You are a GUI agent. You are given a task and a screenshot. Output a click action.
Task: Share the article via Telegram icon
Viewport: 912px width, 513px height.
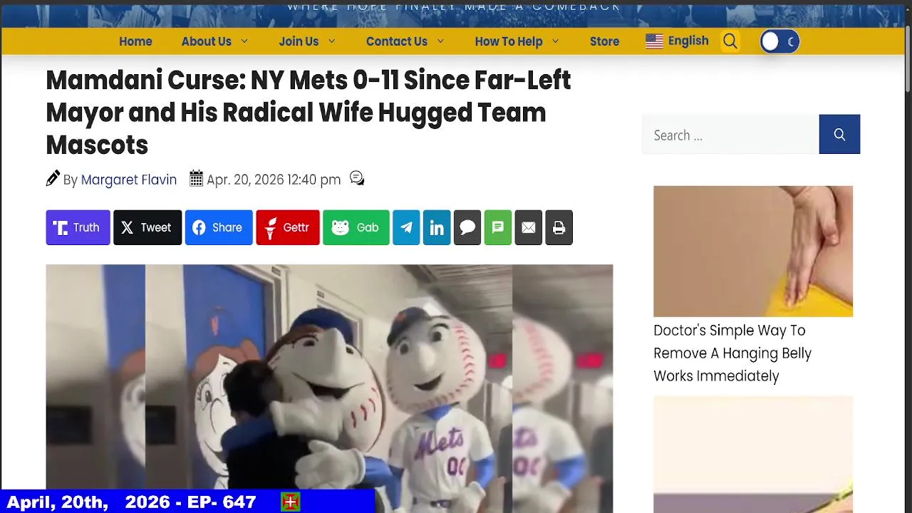coord(406,227)
